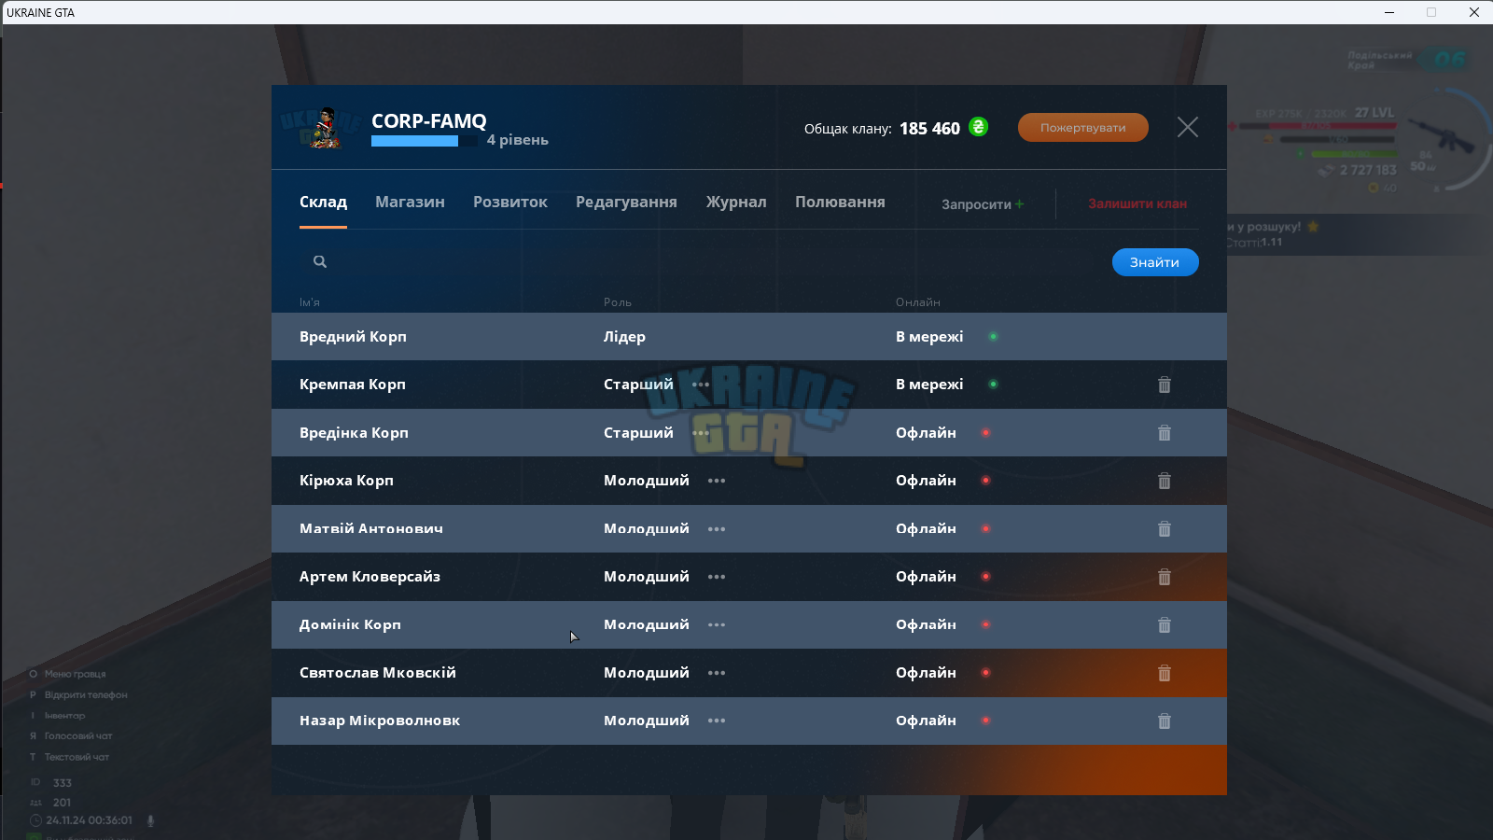View the Журнал tab
Image resolution: width=1493 pixels, height=840 pixels.
tap(736, 203)
